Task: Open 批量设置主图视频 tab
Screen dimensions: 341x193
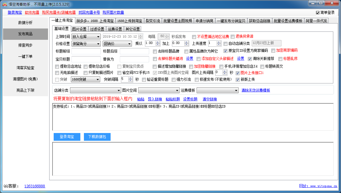Action: [178, 21]
